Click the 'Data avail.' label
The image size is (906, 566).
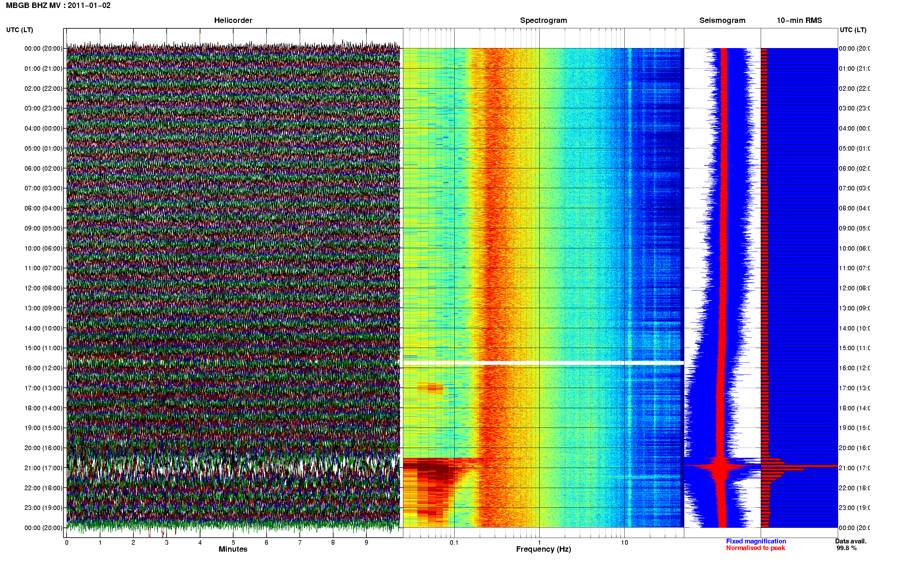tap(851, 541)
